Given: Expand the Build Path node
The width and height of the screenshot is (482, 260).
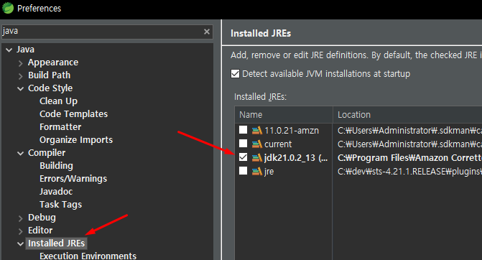Looking at the screenshot, I should 21,76.
